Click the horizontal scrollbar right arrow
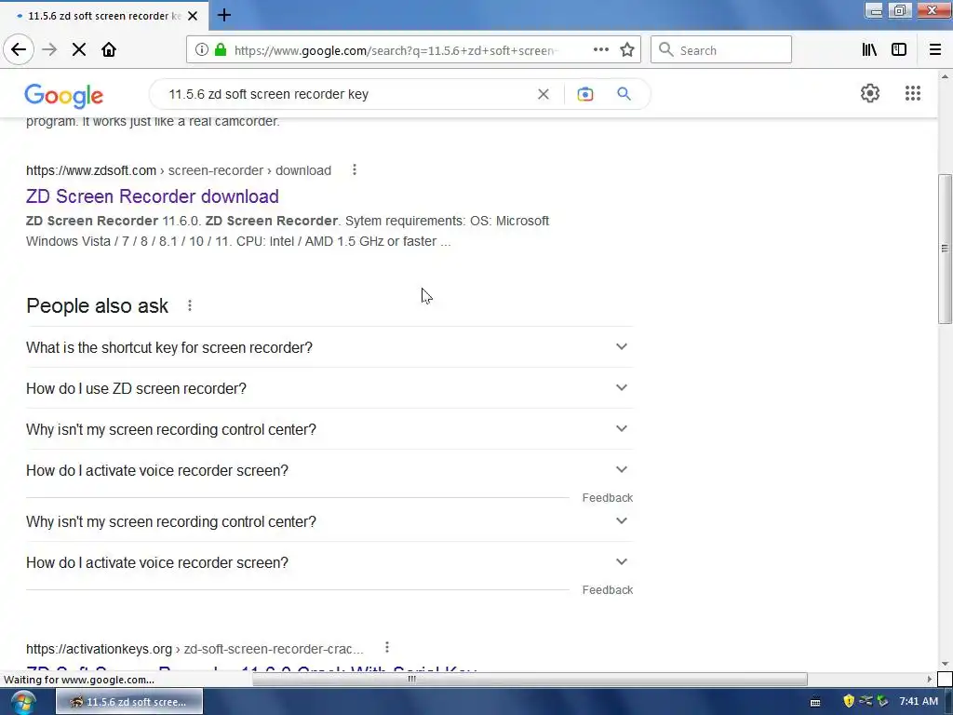The width and height of the screenshot is (953, 715). tap(930, 679)
